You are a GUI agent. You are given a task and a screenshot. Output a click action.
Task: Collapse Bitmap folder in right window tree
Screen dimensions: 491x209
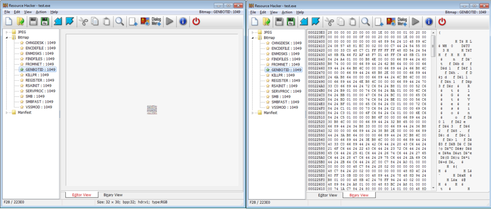tap(252, 38)
